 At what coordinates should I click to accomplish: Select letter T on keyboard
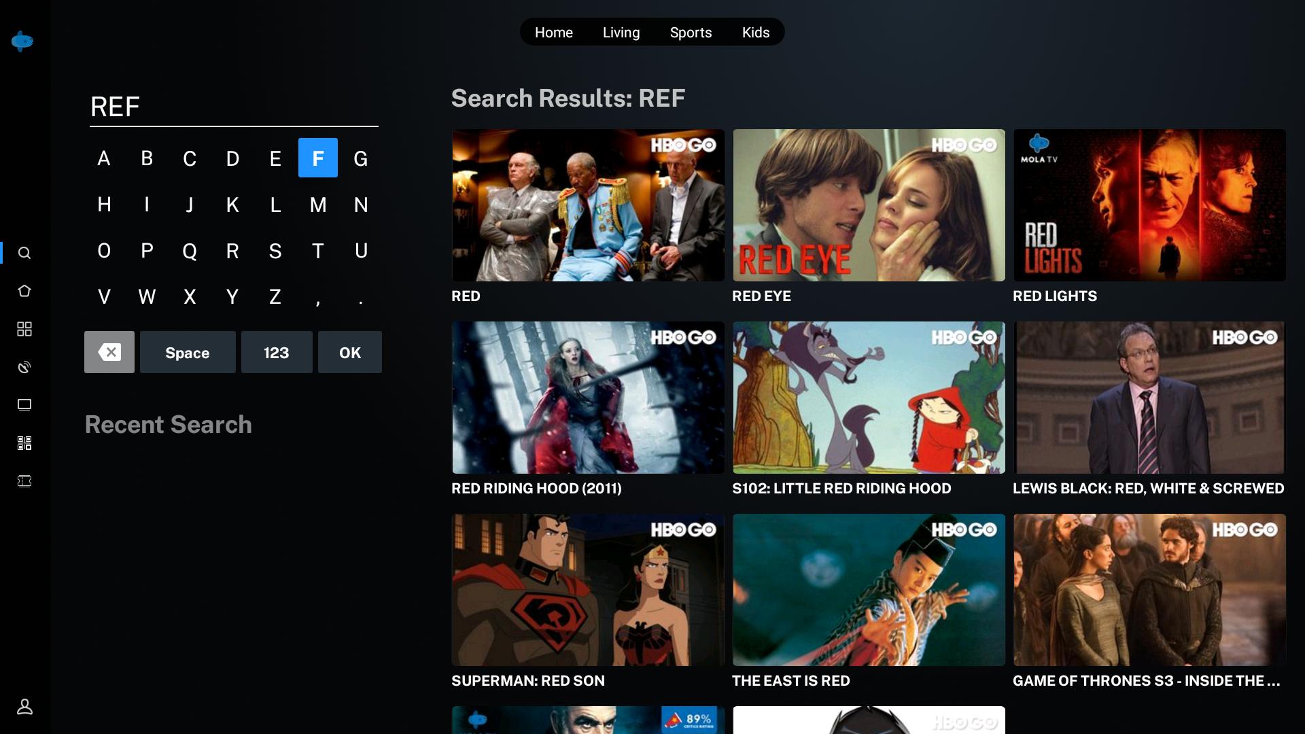[x=318, y=251]
